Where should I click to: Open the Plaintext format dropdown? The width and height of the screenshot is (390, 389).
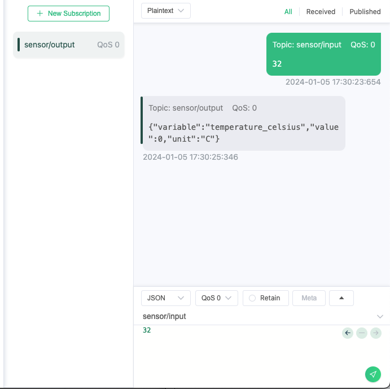click(x=166, y=11)
